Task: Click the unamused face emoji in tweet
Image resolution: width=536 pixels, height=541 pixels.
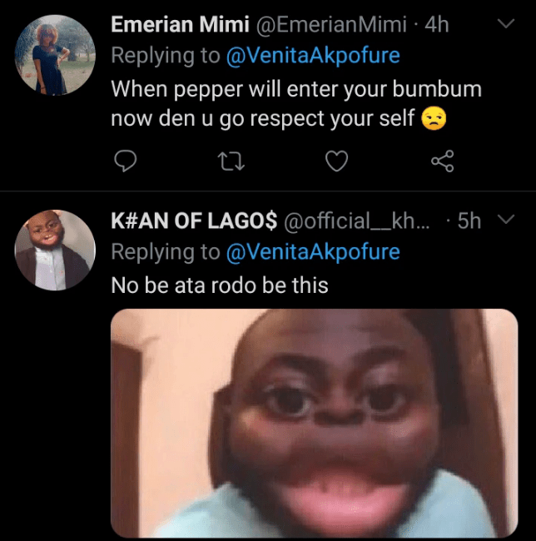Action: coord(434,119)
